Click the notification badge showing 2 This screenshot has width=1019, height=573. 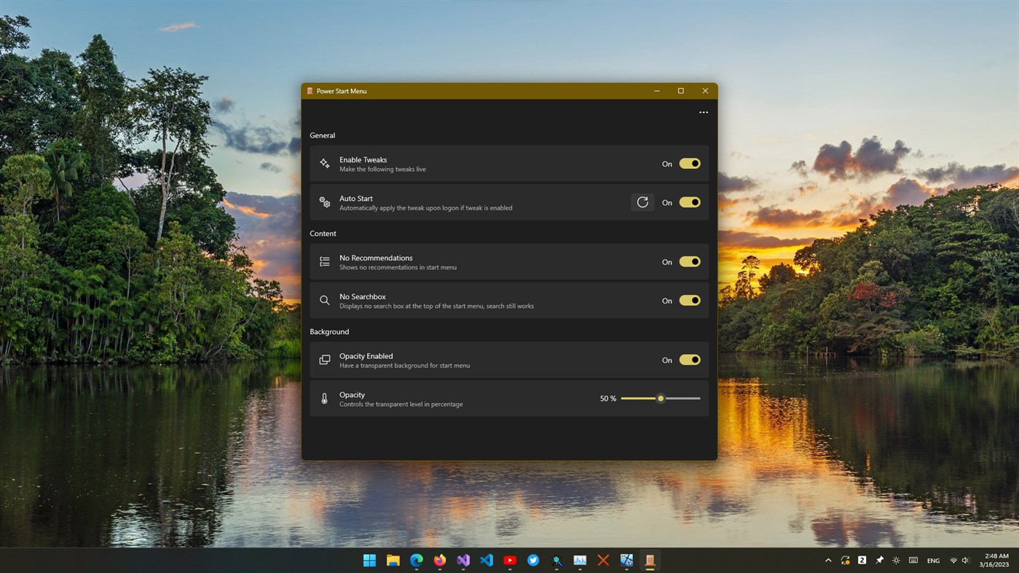(861, 560)
